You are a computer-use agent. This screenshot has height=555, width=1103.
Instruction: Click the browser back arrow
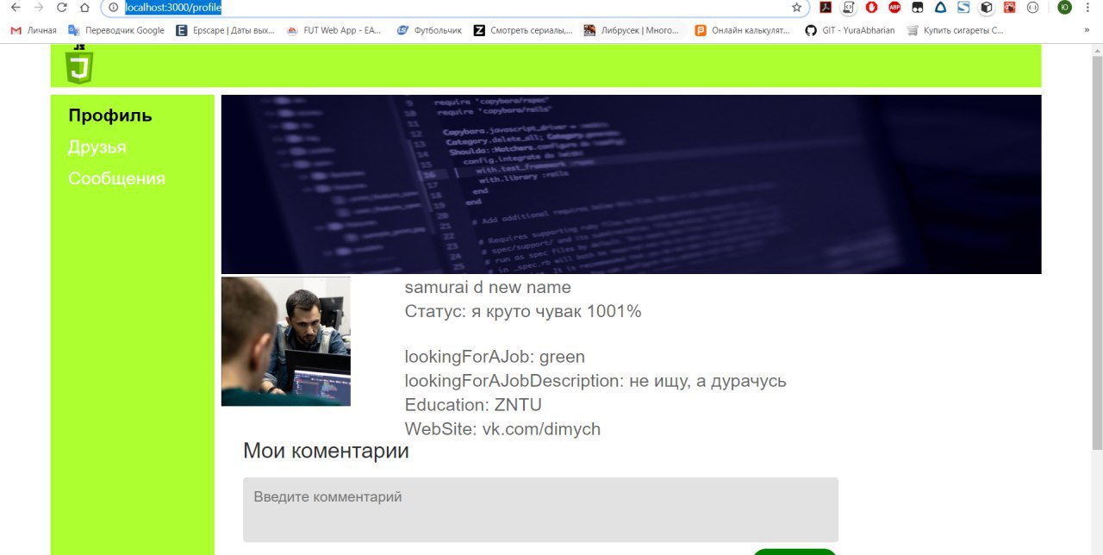click(15, 8)
